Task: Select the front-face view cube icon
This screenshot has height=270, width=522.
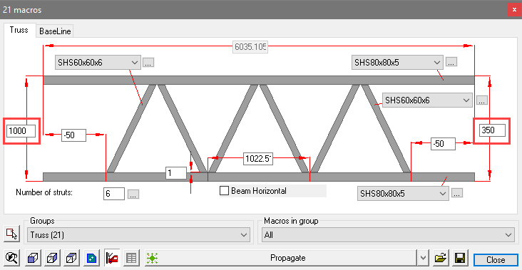Action: (x=33, y=258)
